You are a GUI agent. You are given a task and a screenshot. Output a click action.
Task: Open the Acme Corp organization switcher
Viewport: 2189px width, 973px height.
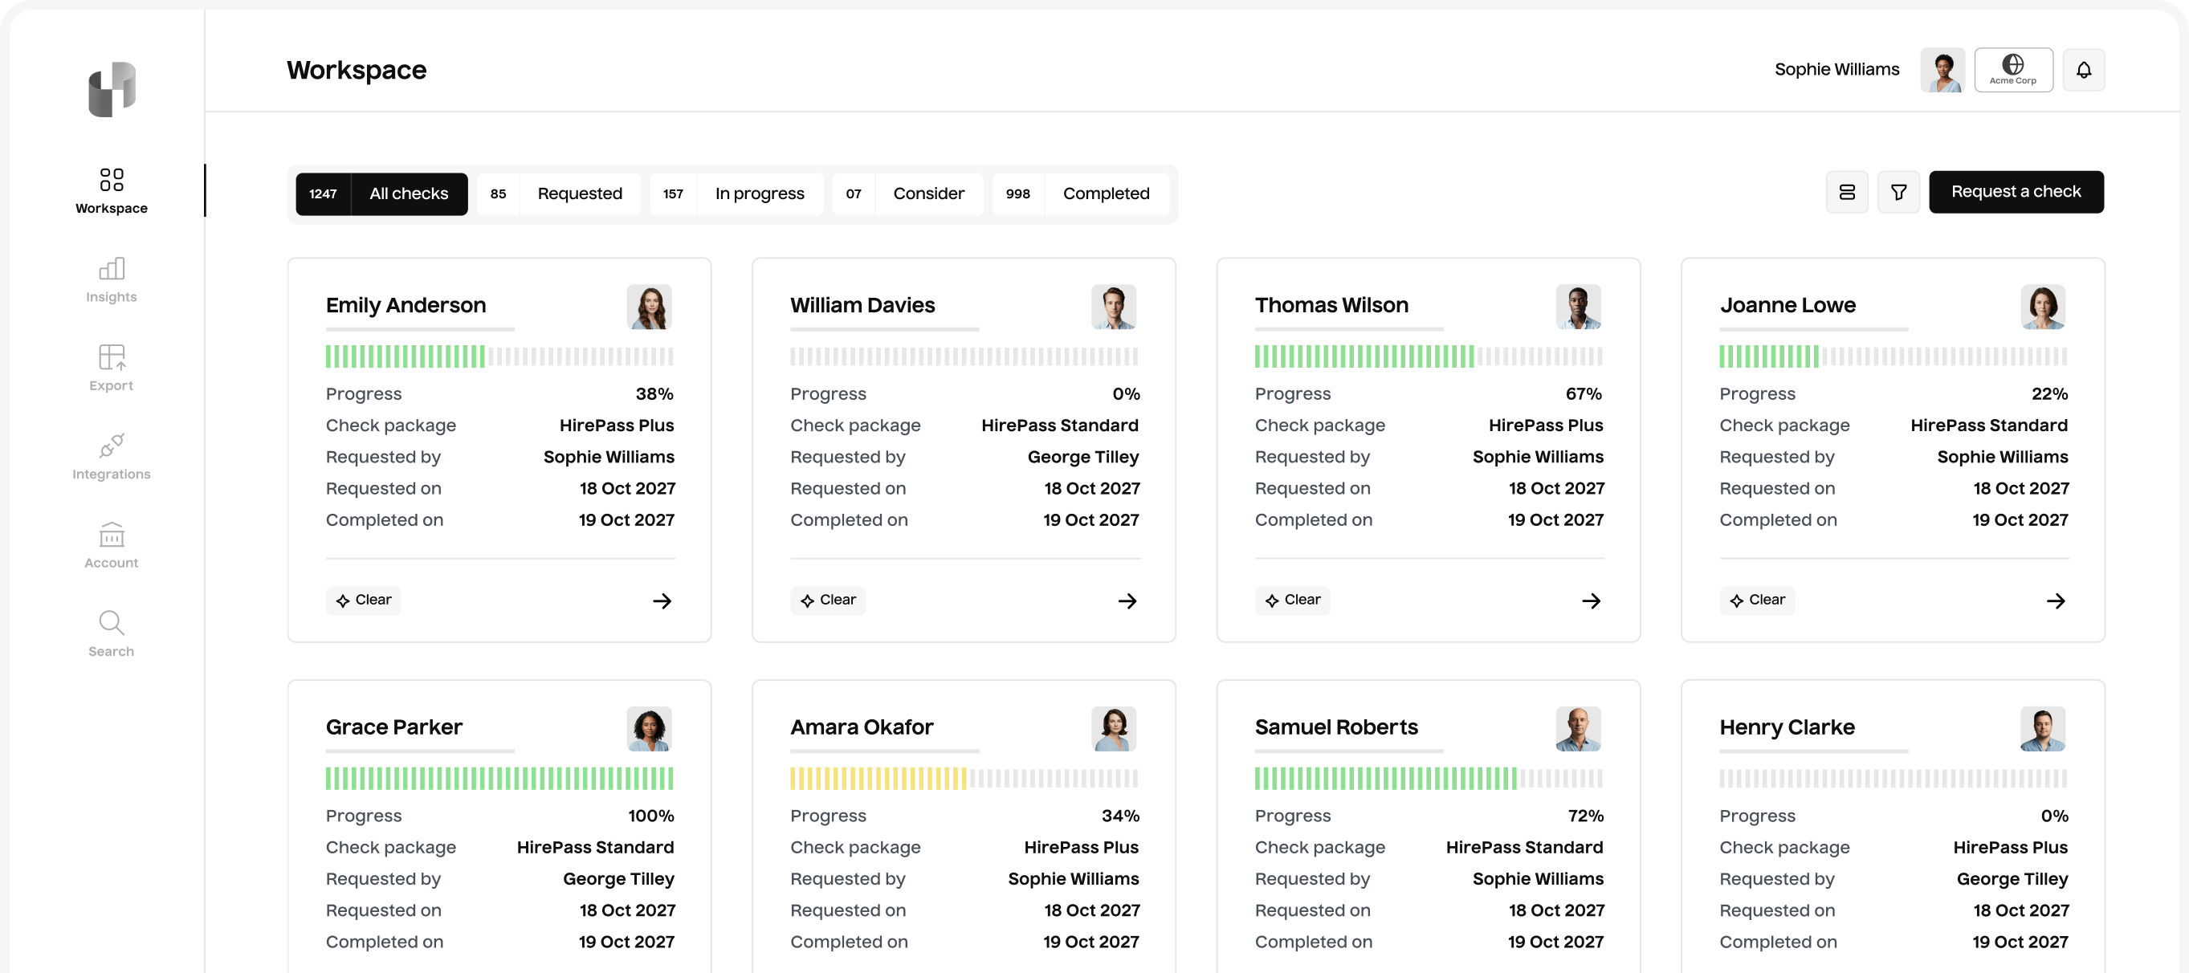coord(2013,70)
